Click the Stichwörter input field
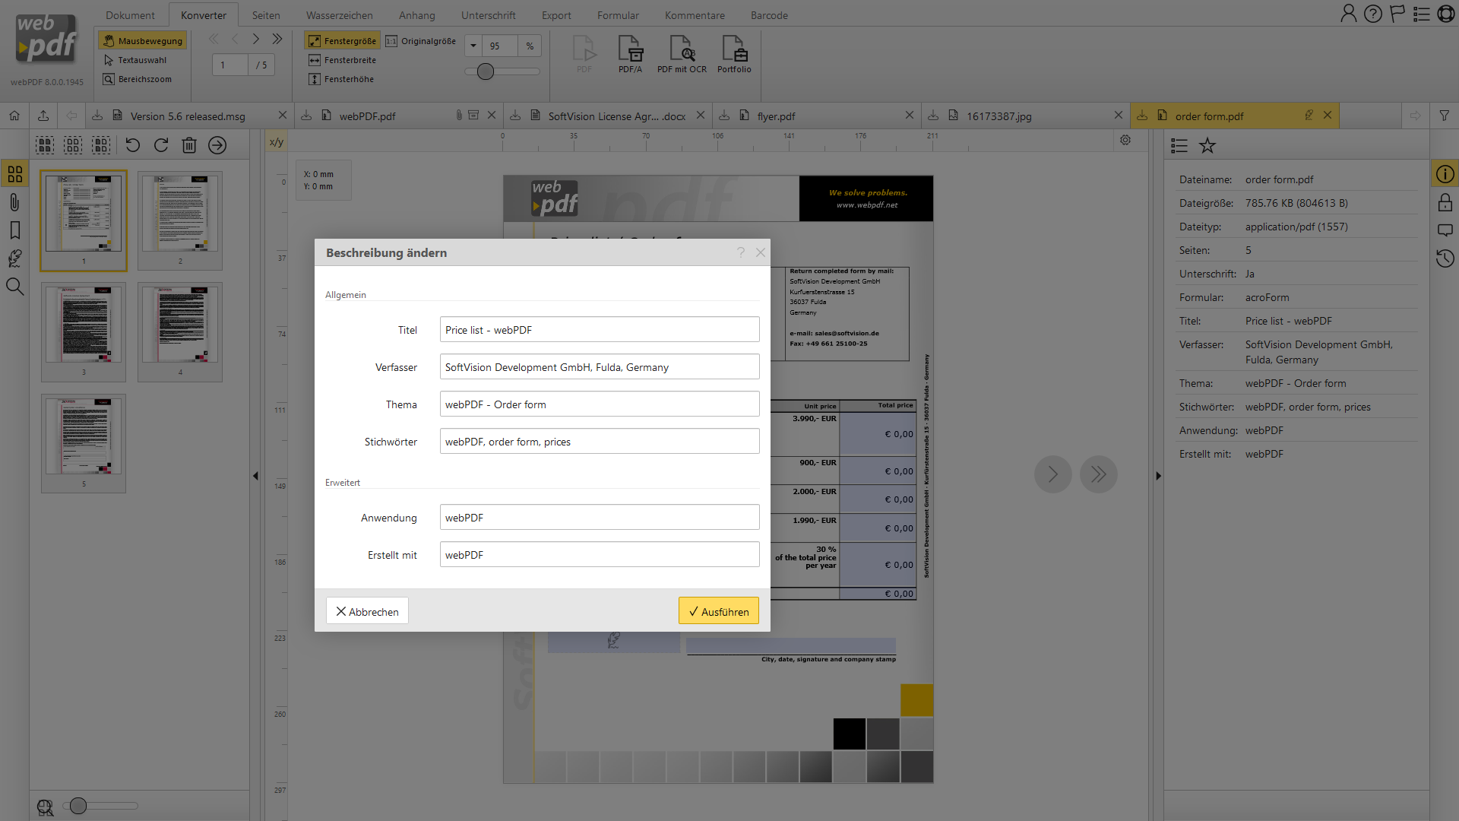The image size is (1459, 821). click(x=599, y=442)
